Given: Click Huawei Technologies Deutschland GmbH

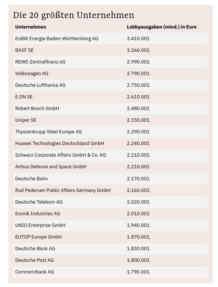Looking at the screenshot, I should tap(59, 143).
